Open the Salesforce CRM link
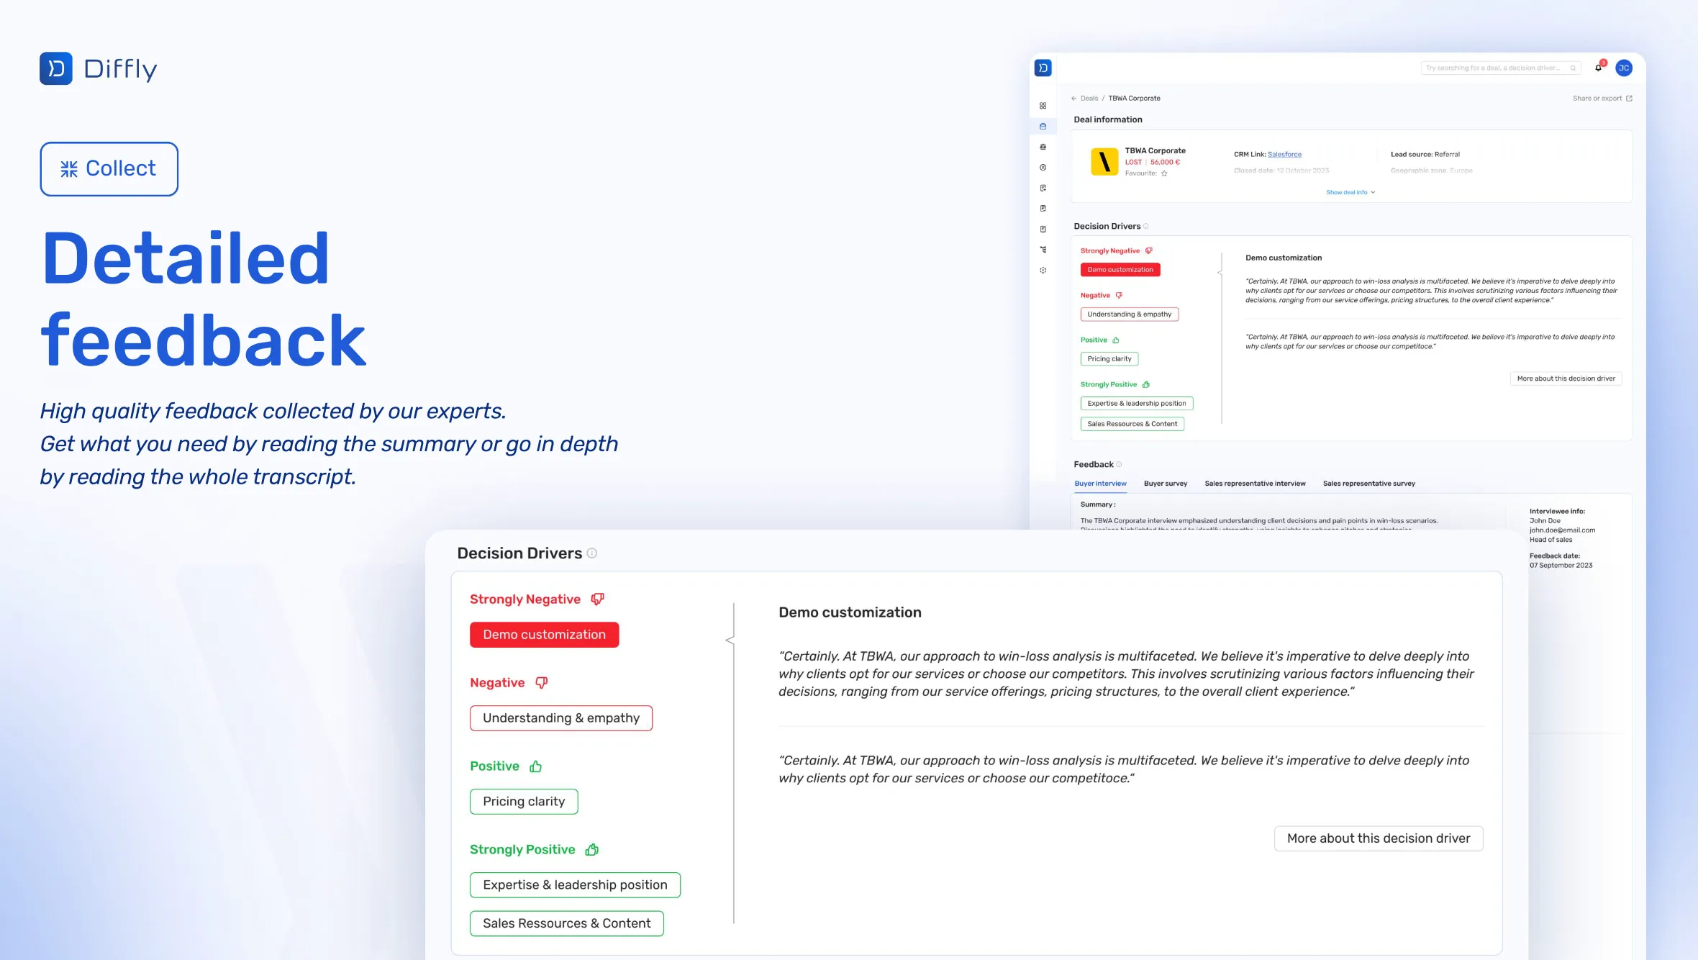1698x960 pixels. click(x=1284, y=154)
